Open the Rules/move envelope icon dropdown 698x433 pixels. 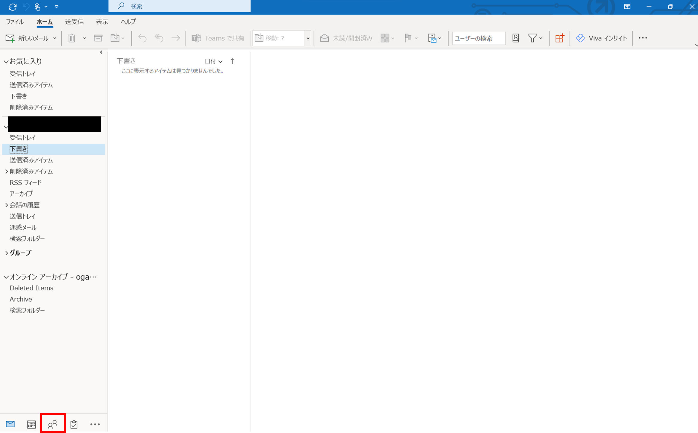(435, 38)
